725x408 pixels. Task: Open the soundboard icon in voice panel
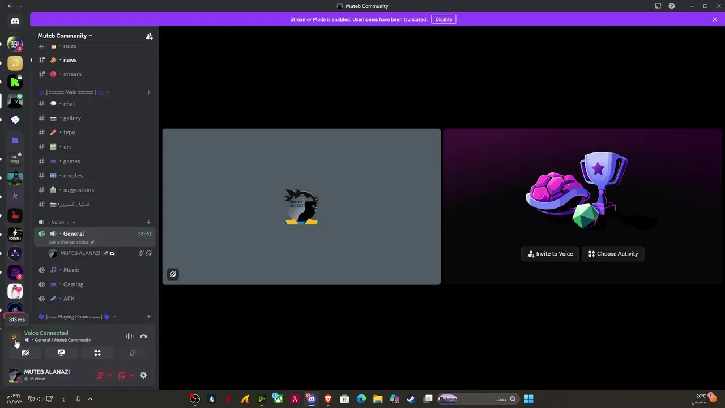coord(134,352)
